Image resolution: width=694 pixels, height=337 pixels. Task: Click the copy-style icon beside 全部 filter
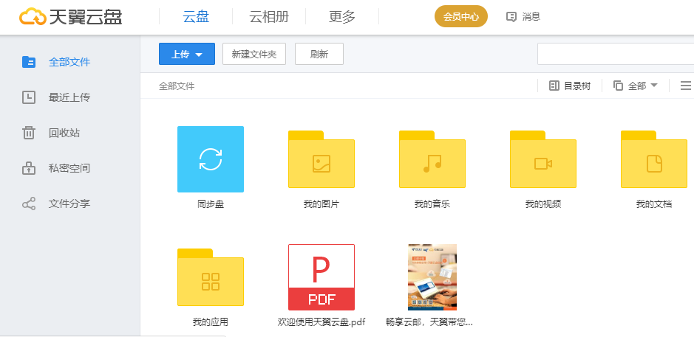coord(619,86)
